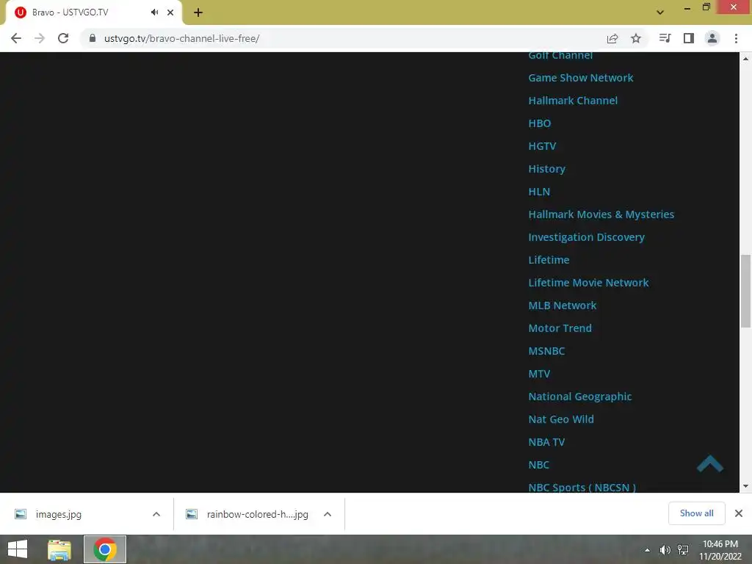This screenshot has width=752, height=564.
Task: Bookmark this page with the star icon
Action: [x=636, y=38]
